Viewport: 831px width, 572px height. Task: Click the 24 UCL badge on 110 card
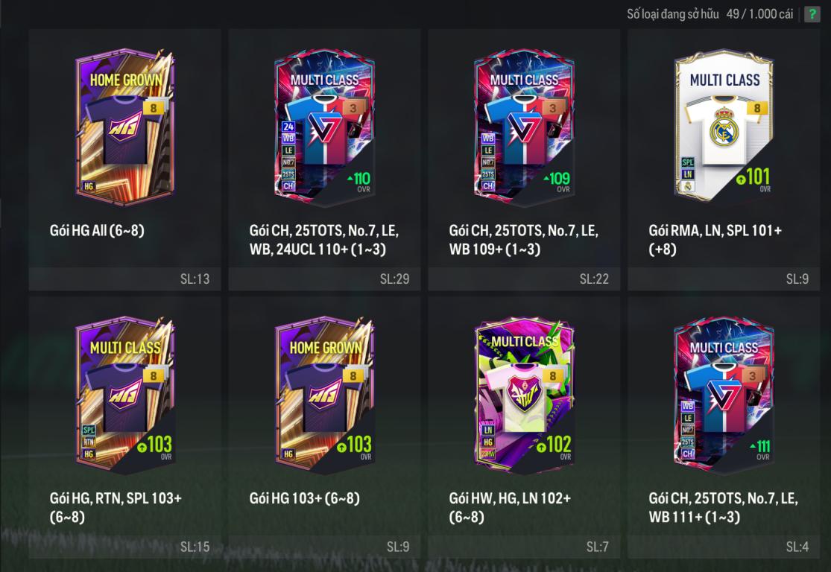[x=288, y=127]
